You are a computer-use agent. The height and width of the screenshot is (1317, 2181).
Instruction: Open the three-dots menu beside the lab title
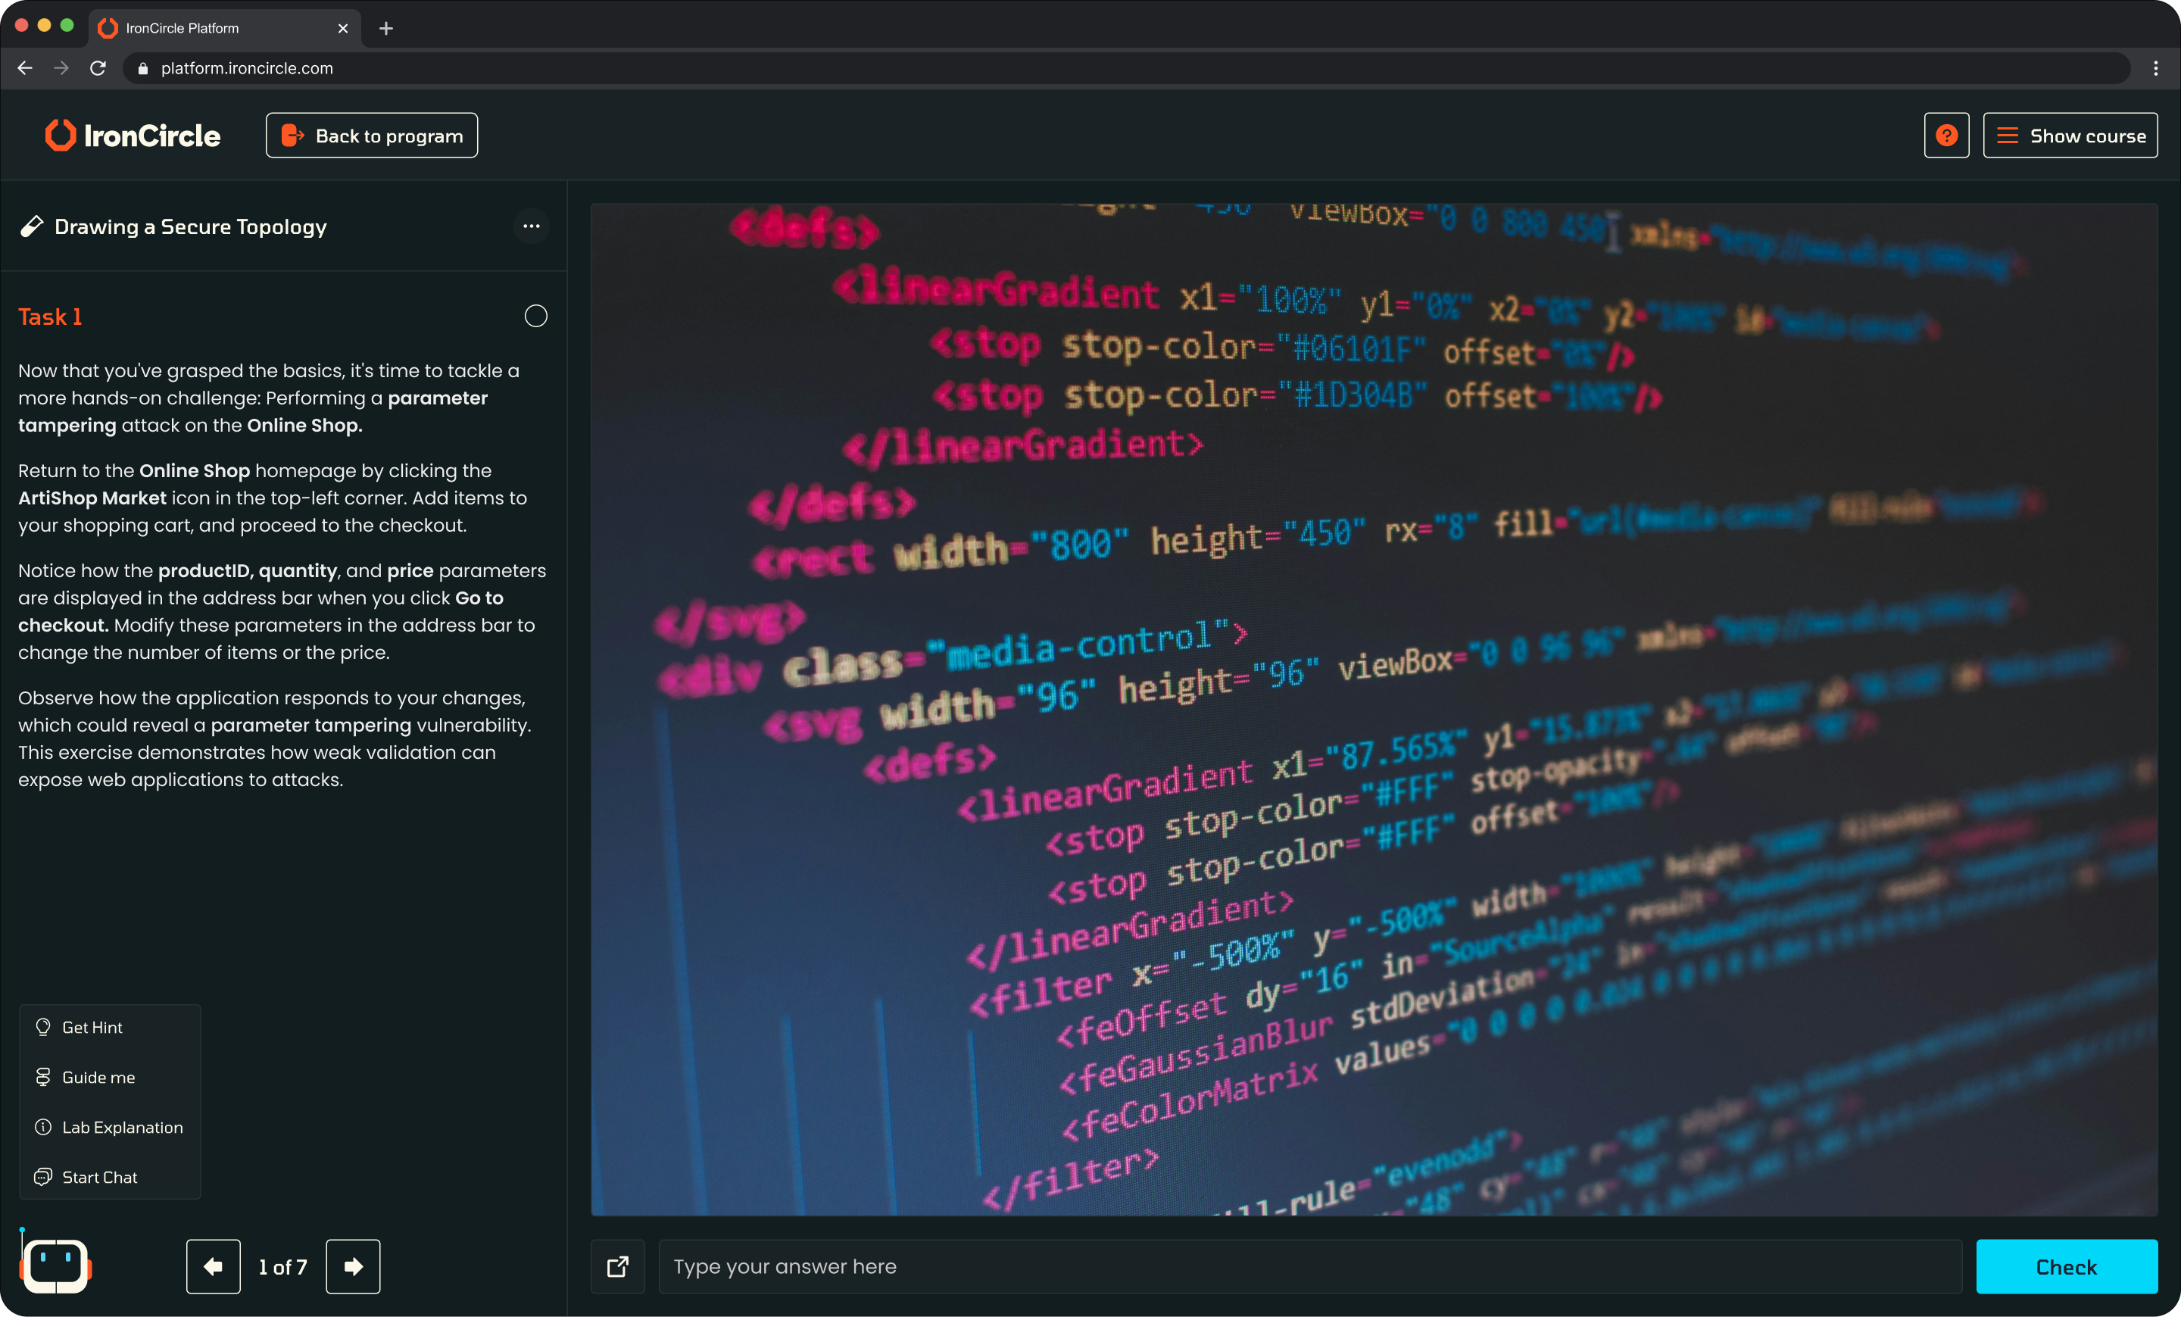[531, 226]
